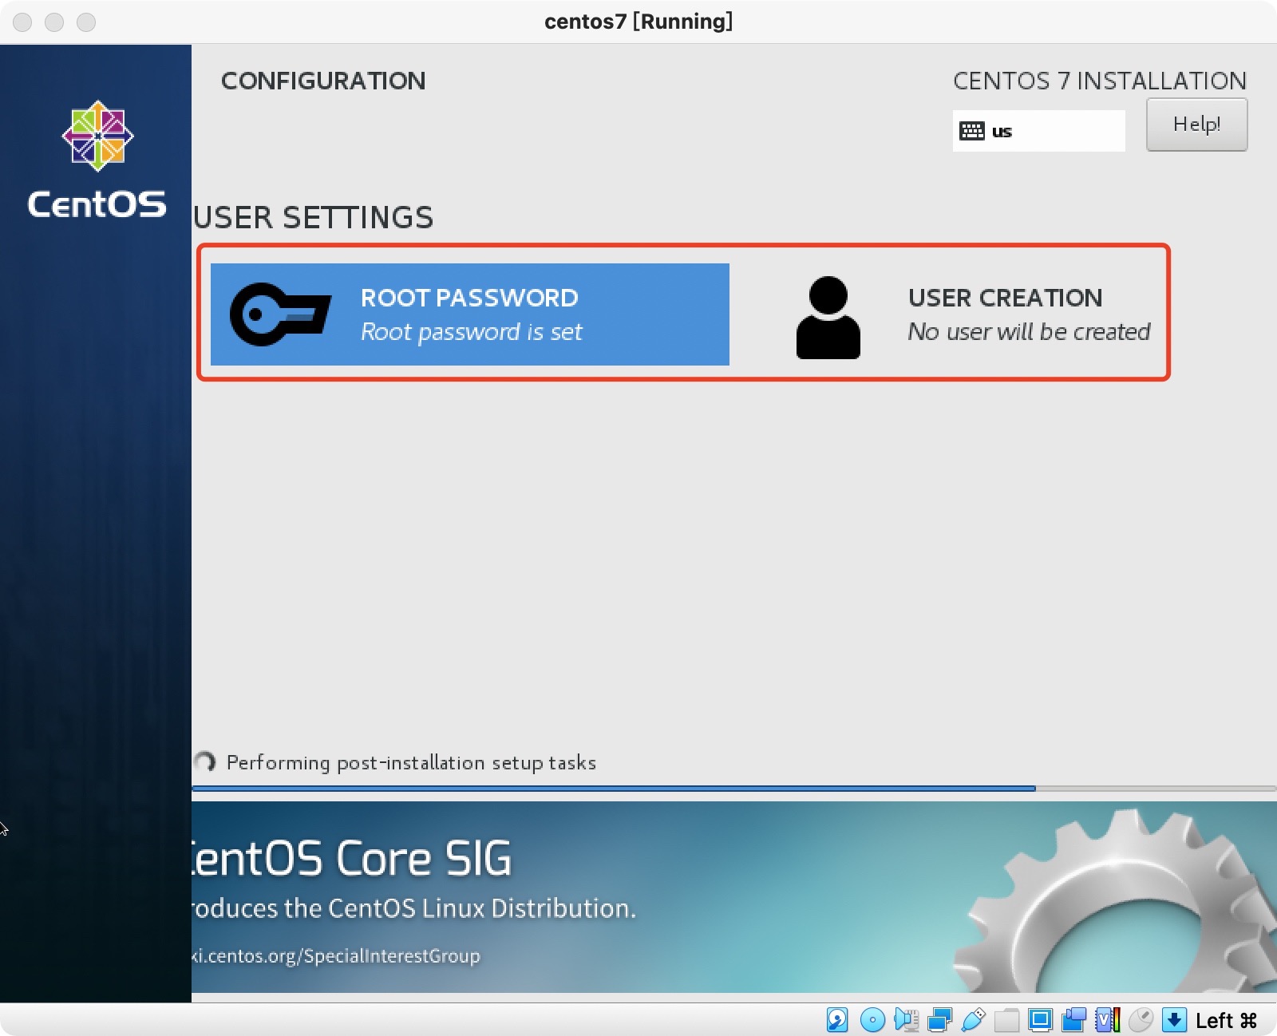Screen dimensions: 1277x1036
Task: Select the us keyboard layout indicator
Action: point(1038,131)
